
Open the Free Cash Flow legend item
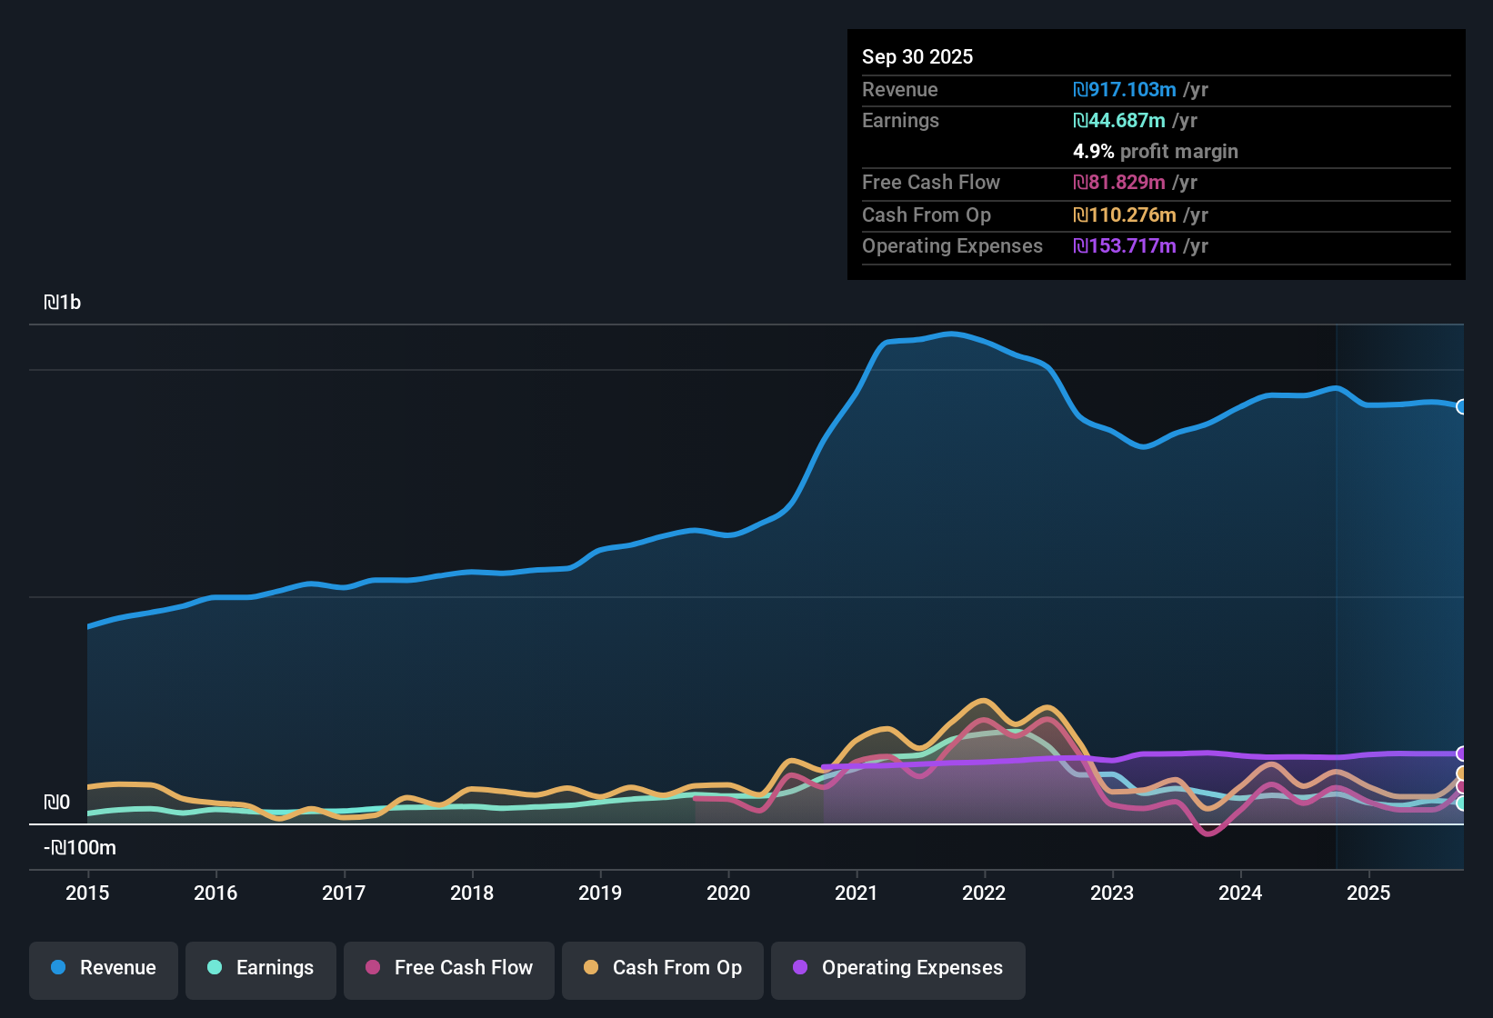point(448,968)
